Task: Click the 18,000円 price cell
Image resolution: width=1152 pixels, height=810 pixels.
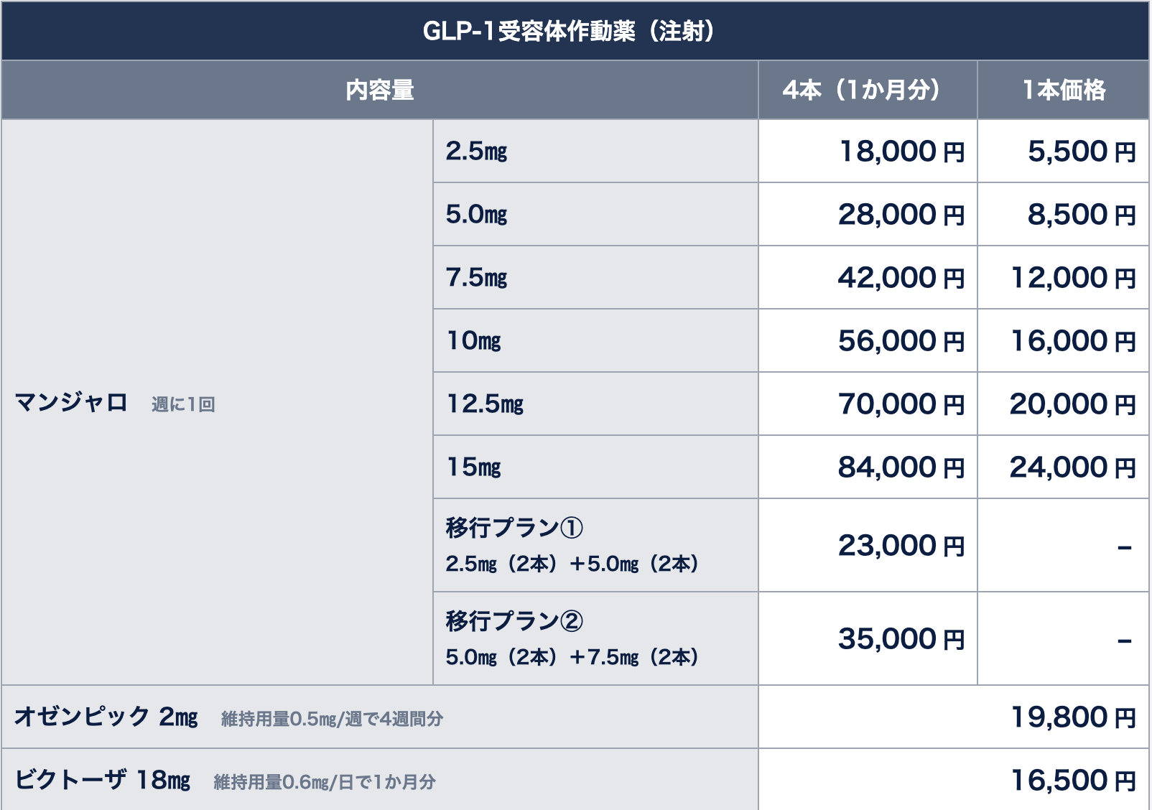Action: click(x=901, y=152)
